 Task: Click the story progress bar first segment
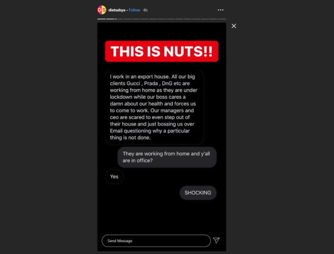coord(101,19)
